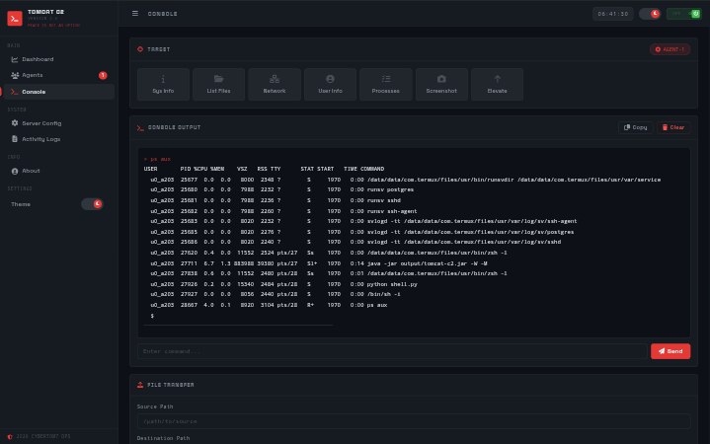Image resolution: width=710 pixels, height=444 pixels.
Task: Send the command
Action: click(671, 351)
